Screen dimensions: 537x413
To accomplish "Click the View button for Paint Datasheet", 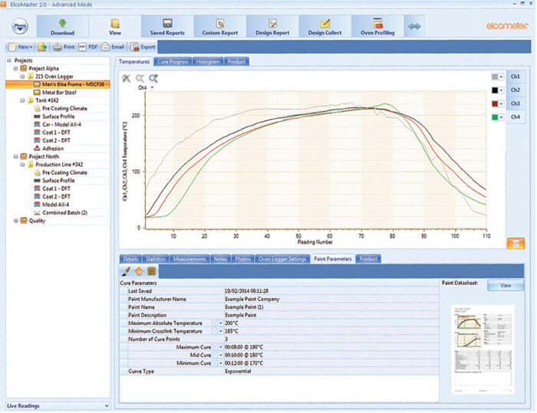I will pyautogui.click(x=506, y=285).
